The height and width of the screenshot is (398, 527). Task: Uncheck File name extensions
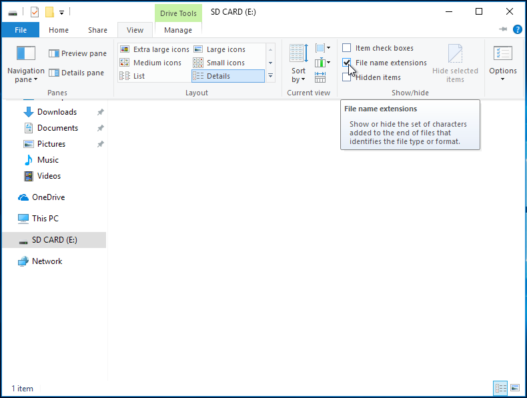pos(347,63)
